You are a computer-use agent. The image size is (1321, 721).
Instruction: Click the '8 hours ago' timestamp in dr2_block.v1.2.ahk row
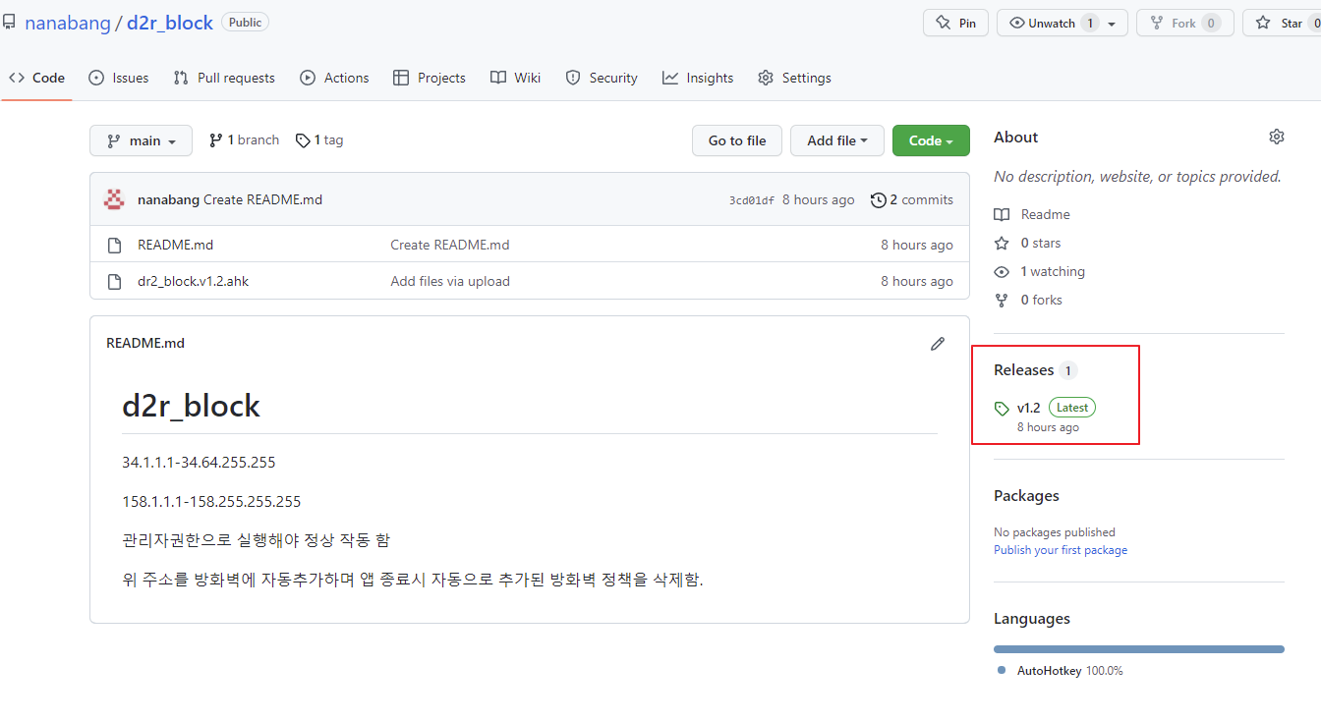click(917, 281)
